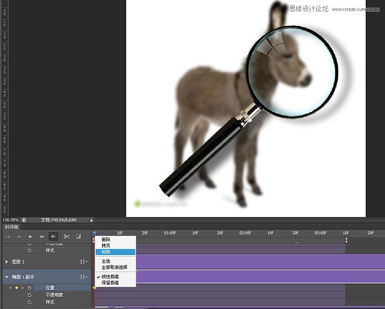Choose 全部取消选择 in context menu
Image resolution: width=385 pixels, height=309 pixels.
pos(114,267)
